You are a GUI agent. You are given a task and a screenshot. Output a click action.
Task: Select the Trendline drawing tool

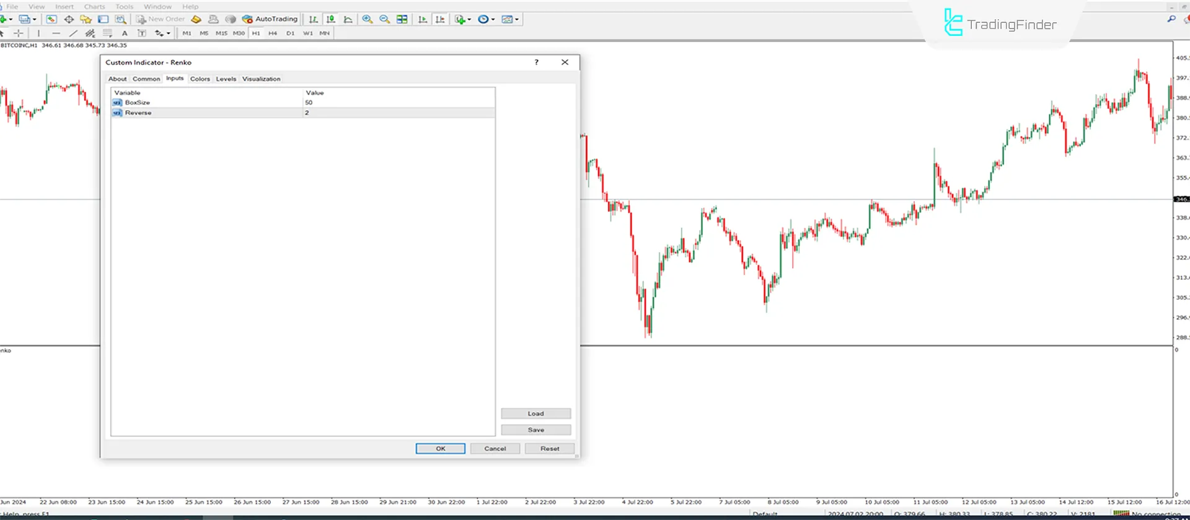click(x=73, y=33)
